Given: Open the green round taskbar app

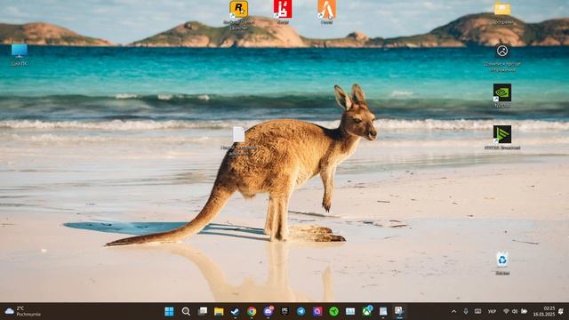Looking at the screenshot, I should pos(334,311).
